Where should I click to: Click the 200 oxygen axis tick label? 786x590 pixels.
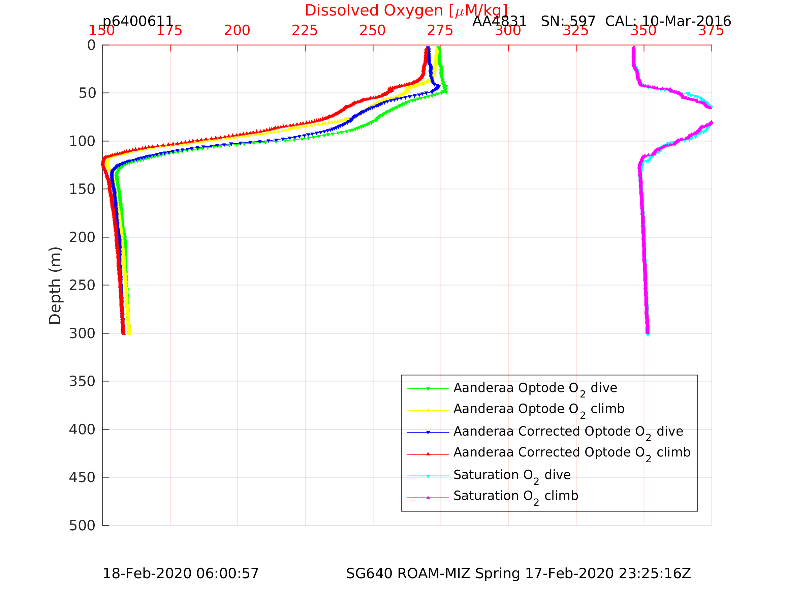237,31
